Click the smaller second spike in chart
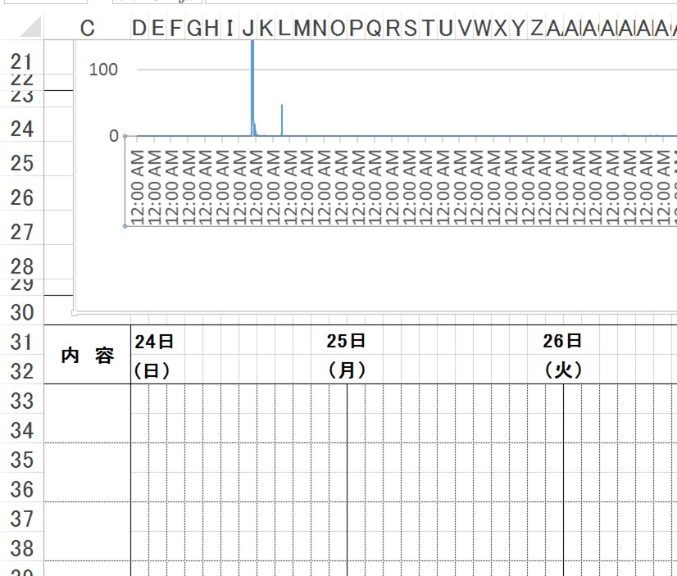Image resolution: width=677 pixels, height=576 pixels. [x=282, y=120]
